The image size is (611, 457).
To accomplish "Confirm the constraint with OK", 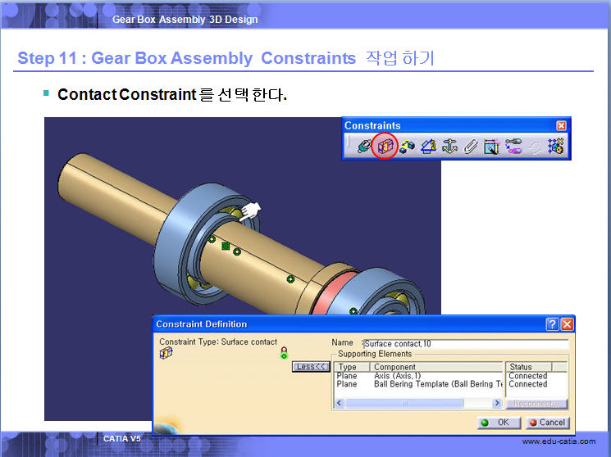I will click(x=497, y=423).
